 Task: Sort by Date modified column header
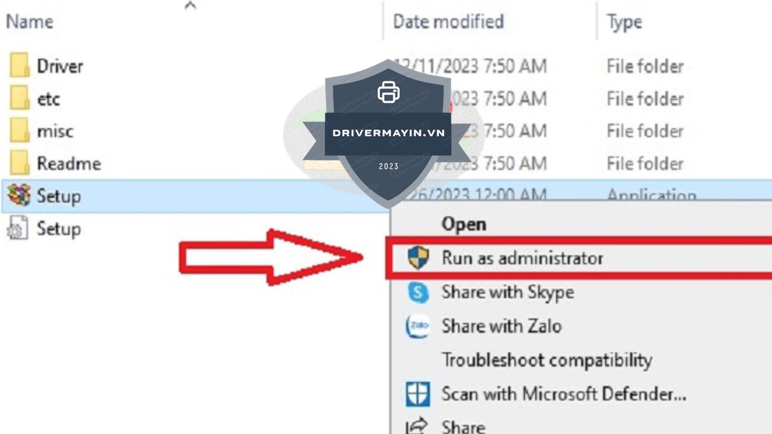coord(448,22)
